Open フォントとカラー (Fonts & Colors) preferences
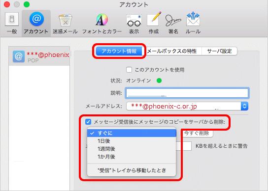The image size is (268, 191). [x=102, y=23]
